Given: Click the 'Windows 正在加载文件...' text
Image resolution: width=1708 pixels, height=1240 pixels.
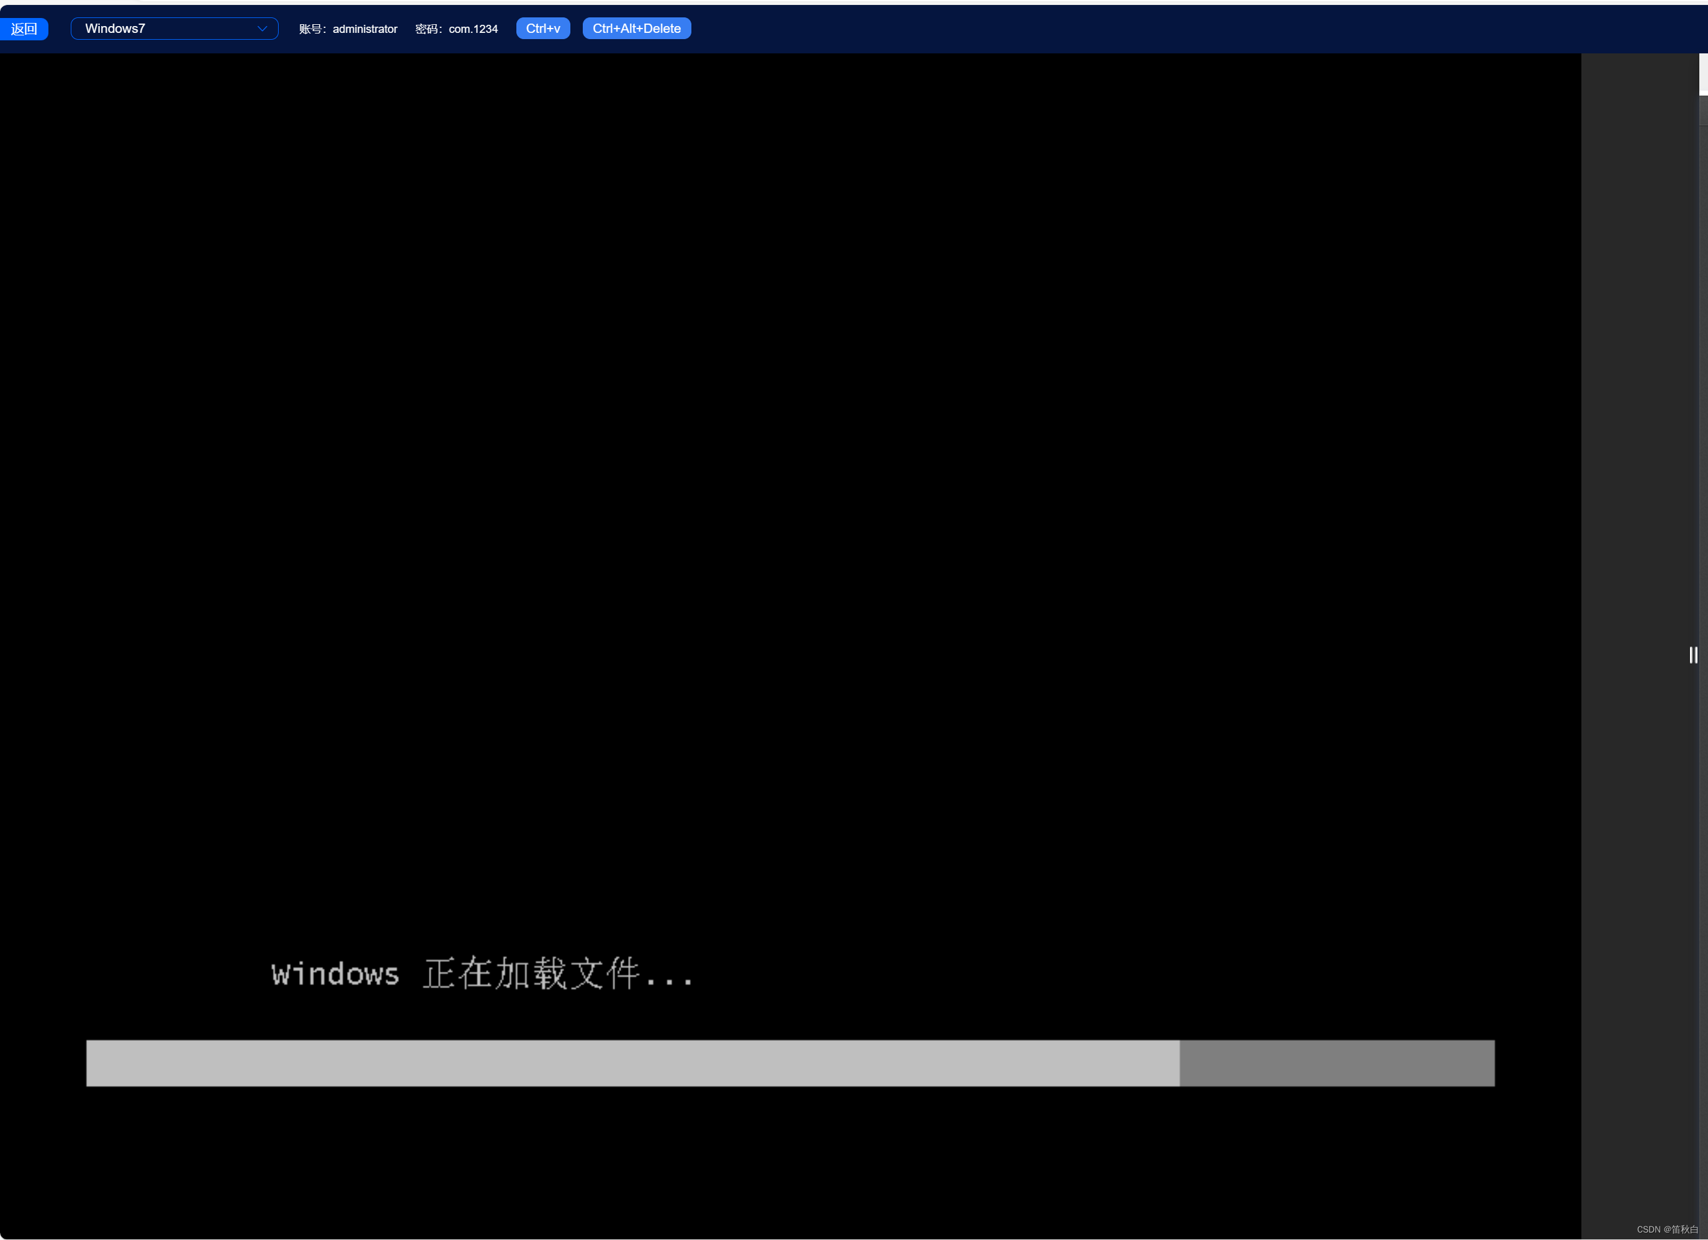Looking at the screenshot, I should tap(482, 973).
